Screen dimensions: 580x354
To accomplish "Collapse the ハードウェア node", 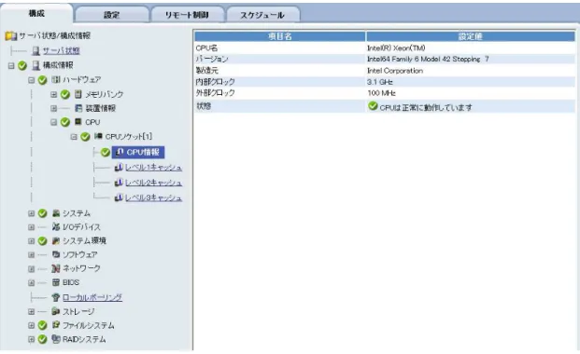I will point(31,80).
